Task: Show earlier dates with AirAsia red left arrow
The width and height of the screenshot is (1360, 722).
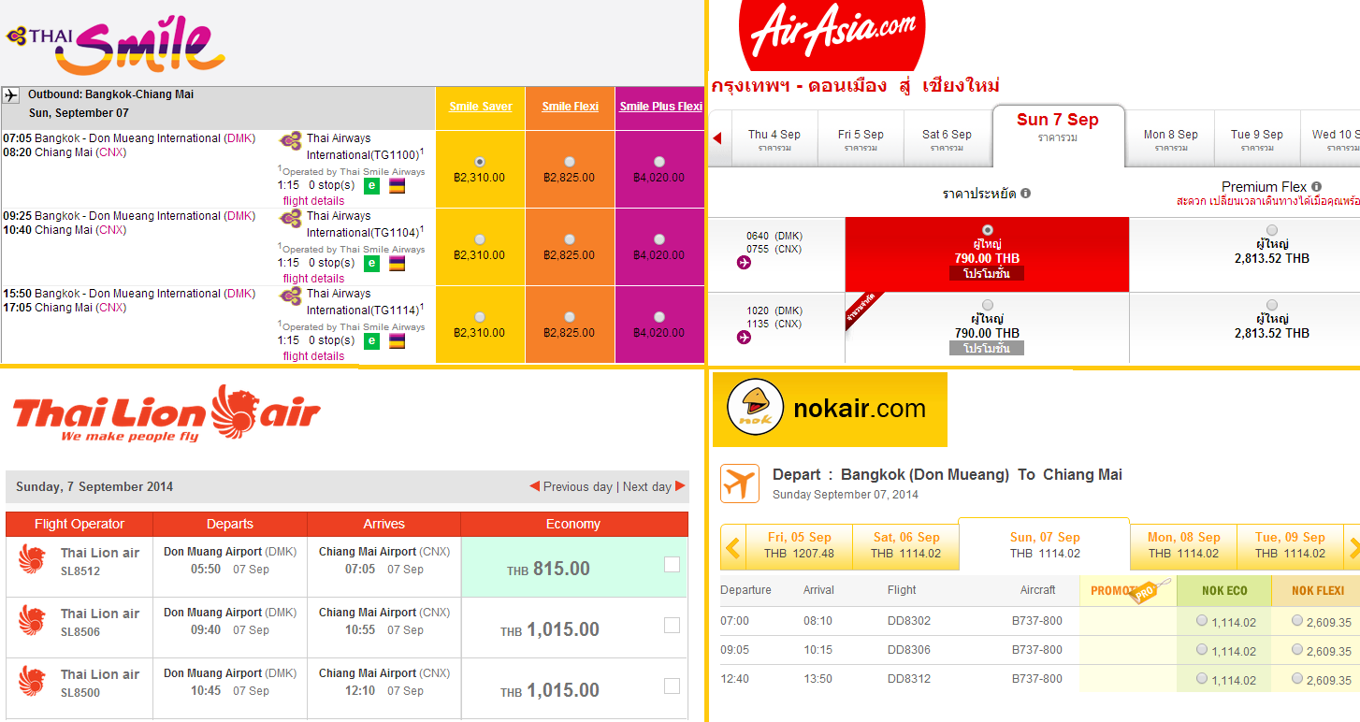Action: pyautogui.click(x=717, y=138)
